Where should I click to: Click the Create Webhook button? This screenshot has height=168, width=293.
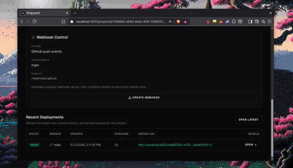pyautogui.click(x=144, y=98)
